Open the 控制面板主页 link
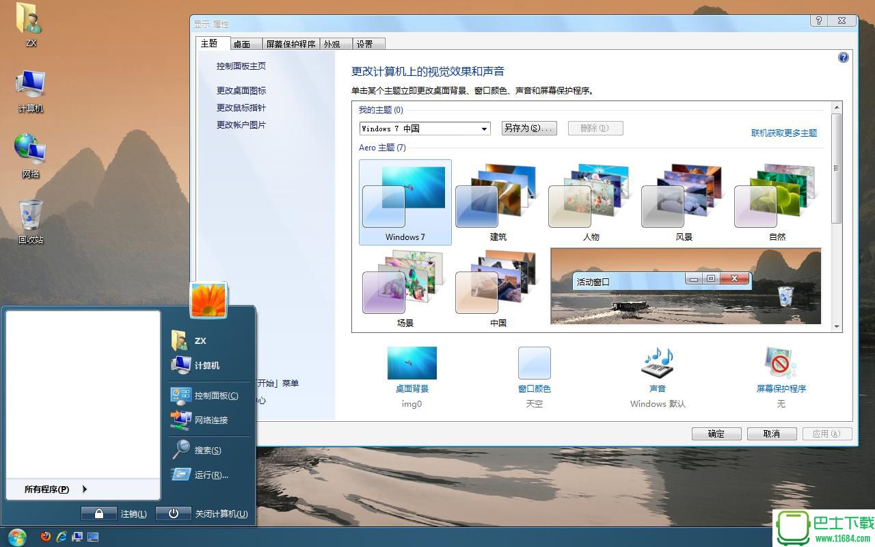 tap(241, 66)
